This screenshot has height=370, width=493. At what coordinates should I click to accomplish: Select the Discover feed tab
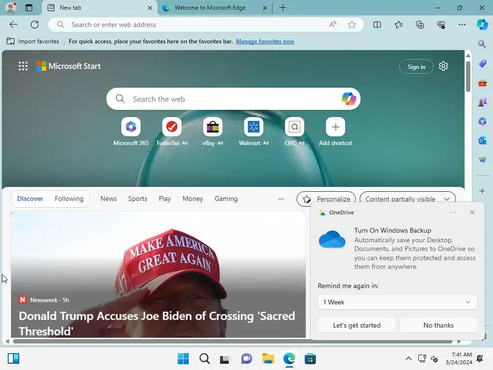[x=30, y=198]
